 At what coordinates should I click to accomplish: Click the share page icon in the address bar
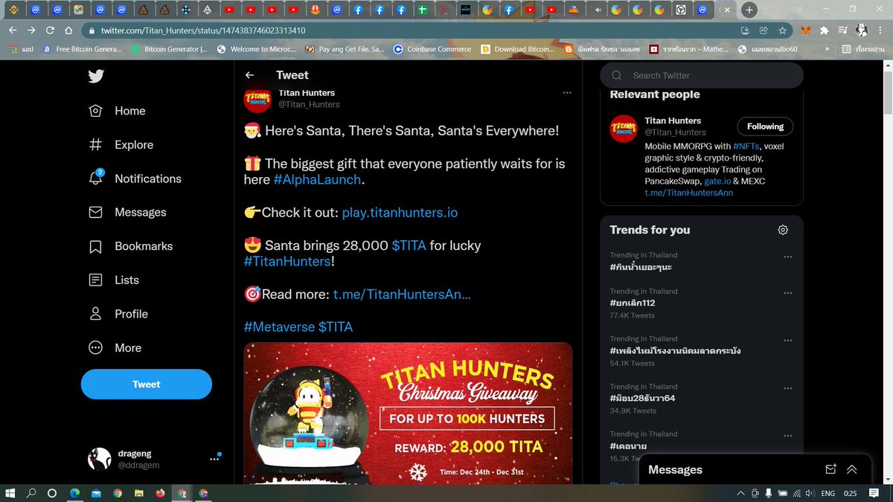pos(764,30)
